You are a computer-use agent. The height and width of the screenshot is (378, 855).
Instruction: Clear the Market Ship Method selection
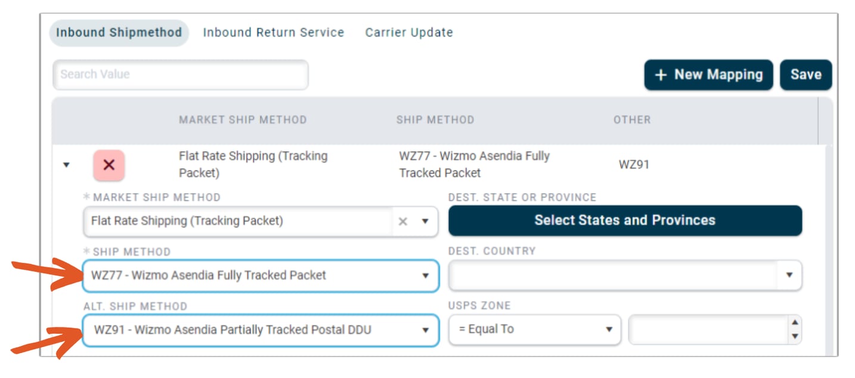pyautogui.click(x=403, y=221)
